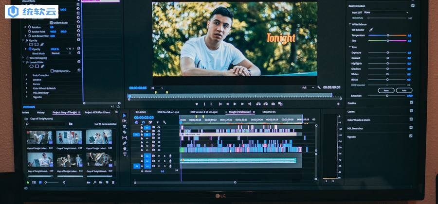
Task: Delete selected item with trash icon
Action: click(x=113, y=183)
